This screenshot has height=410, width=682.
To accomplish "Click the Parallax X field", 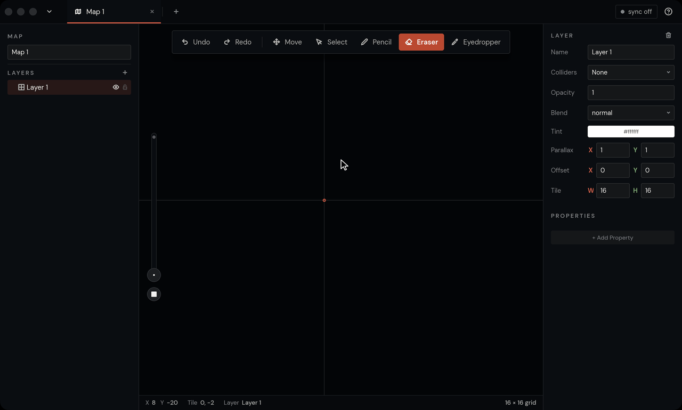I will click(x=613, y=150).
